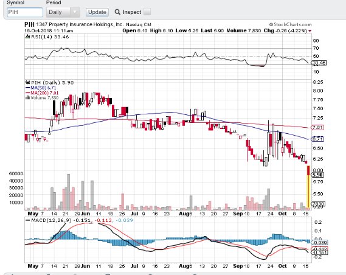Click the MA(200) 7.01 legend label
This screenshot has width=346, height=275.
pos(44,93)
